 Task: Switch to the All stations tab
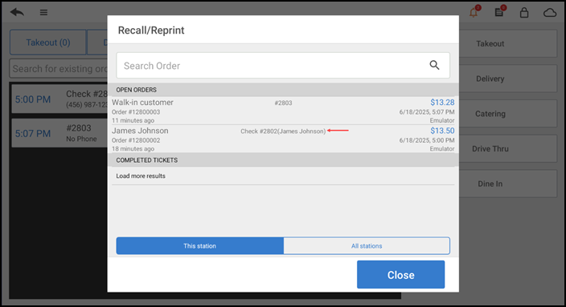(367, 246)
